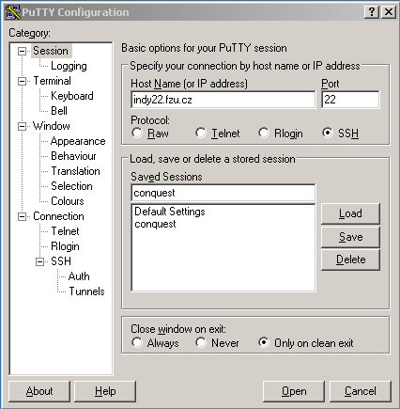This screenshot has height=409, width=400.
Task: Click the Open button
Action: [x=294, y=391]
